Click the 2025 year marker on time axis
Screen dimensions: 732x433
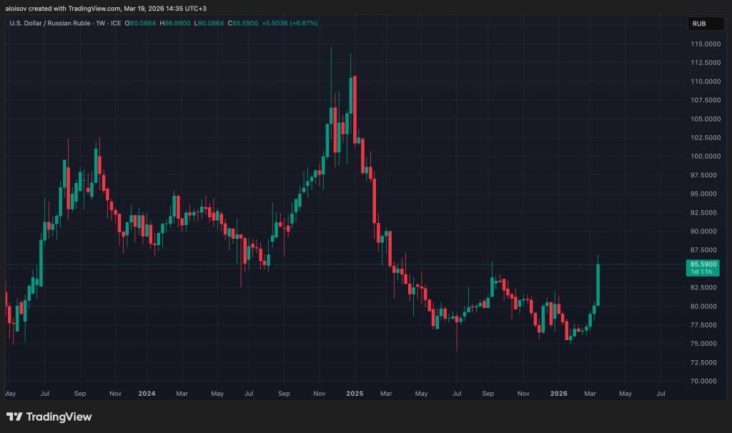tap(354, 394)
